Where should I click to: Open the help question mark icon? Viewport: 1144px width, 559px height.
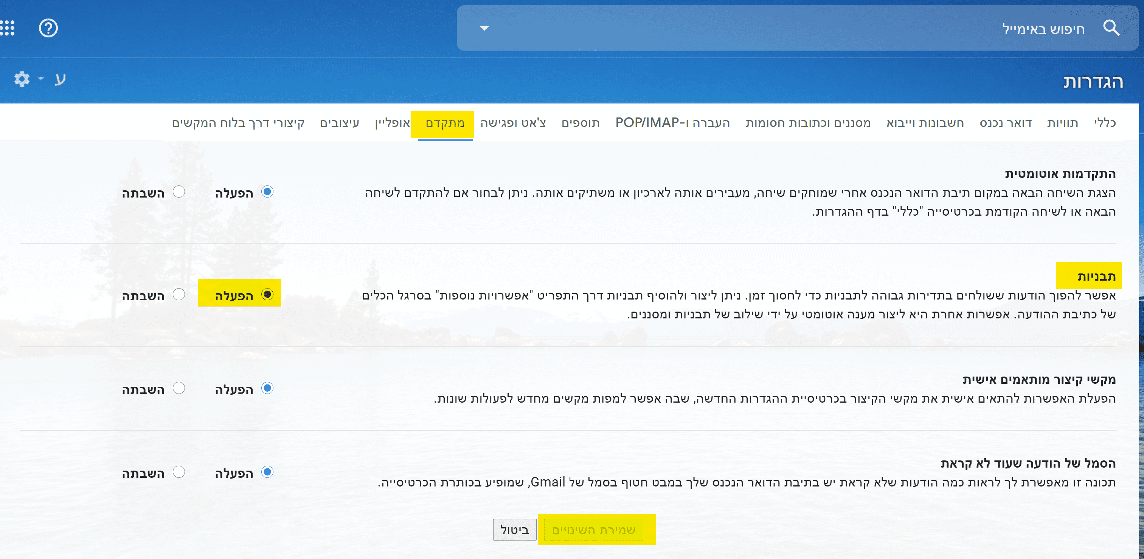[48, 28]
